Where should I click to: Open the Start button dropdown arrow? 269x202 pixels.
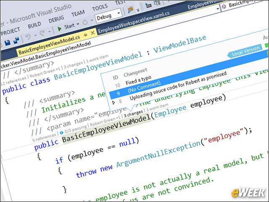[x=78, y=24]
